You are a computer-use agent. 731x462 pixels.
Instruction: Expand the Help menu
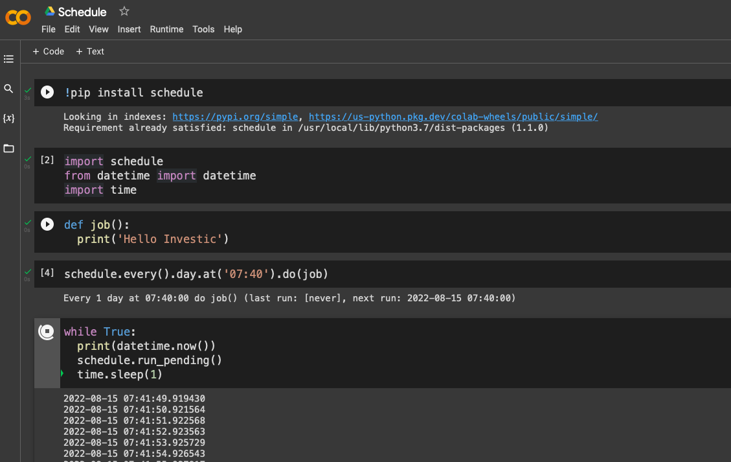pos(232,29)
